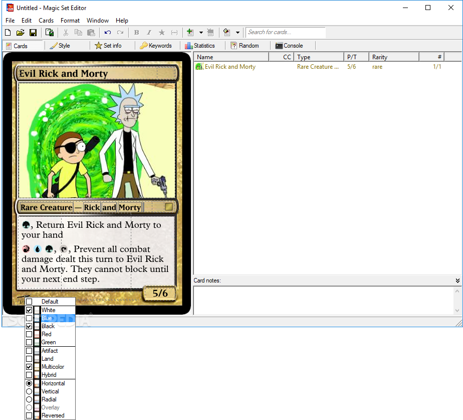Redo with the forward arrow icon
The image size is (463, 420).
(x=120, y=33)
